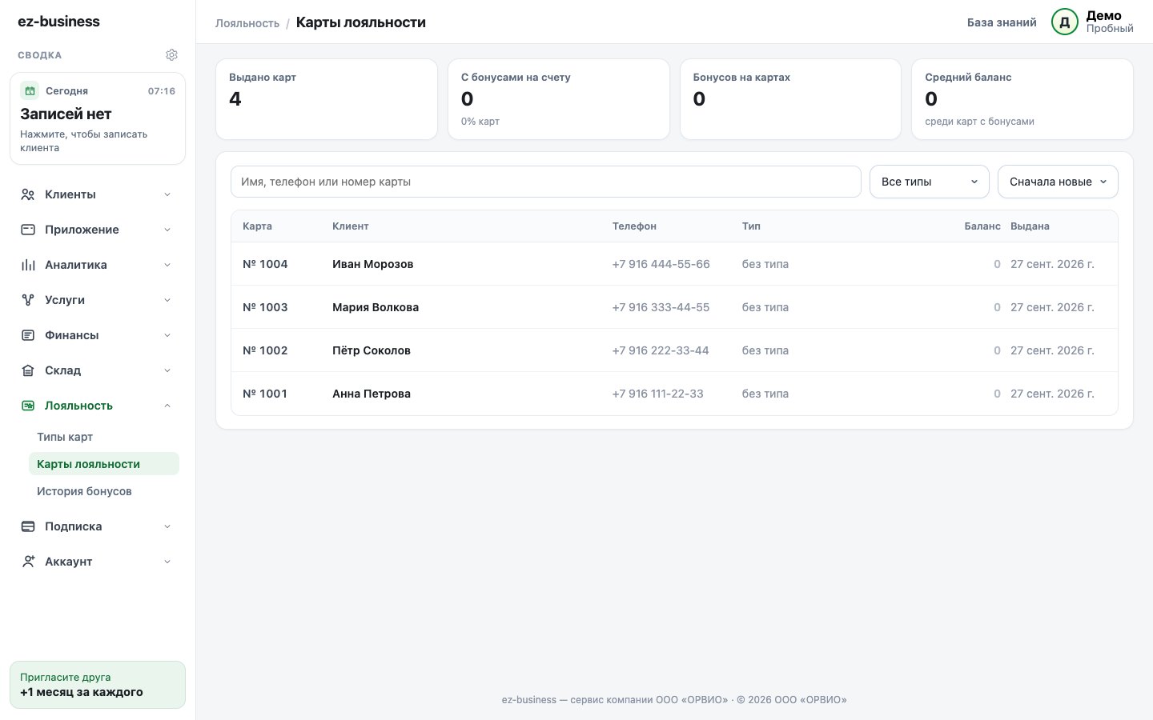The height and width of the screenshot is (720, 1153).
Task: Expand the Аналитика section chevron
Action: coord(167,265)
